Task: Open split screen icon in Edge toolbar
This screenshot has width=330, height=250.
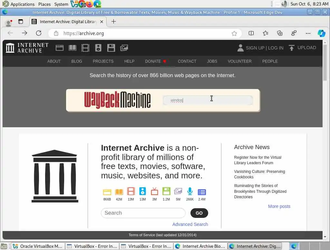Action: tap(251, 33)
